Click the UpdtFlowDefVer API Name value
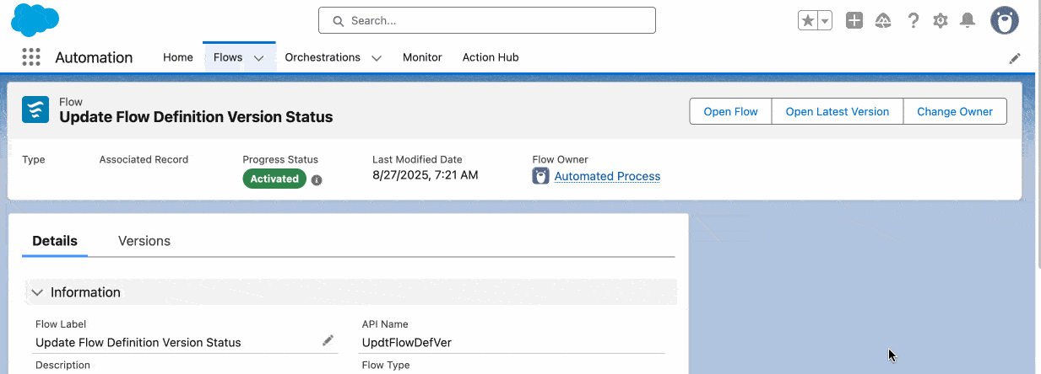Image resolution: width=1041 pixels, height=374 pixels. tap(407, 342)
